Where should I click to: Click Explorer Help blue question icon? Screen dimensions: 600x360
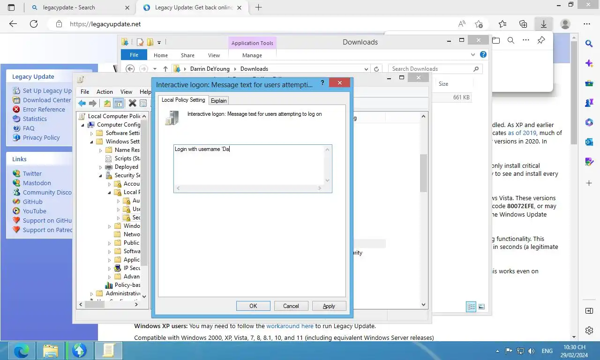tap(483, 55)
